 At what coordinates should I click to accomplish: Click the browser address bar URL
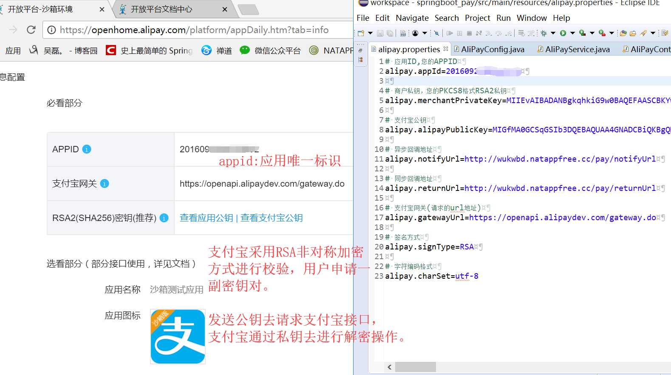pos(194,30)
